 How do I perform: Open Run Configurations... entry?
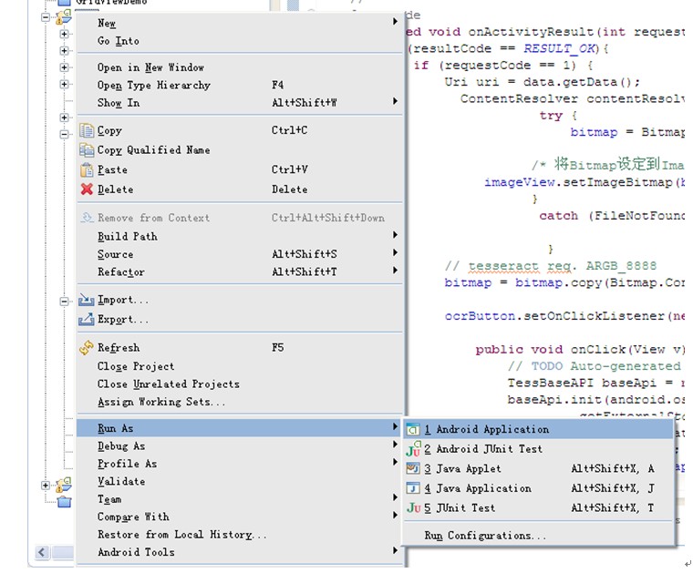[x=539, y=536]
